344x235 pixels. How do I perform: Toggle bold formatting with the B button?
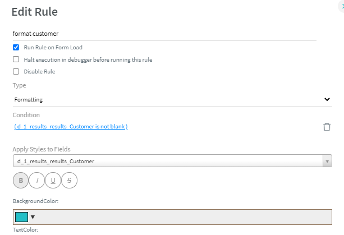point(21,180)
